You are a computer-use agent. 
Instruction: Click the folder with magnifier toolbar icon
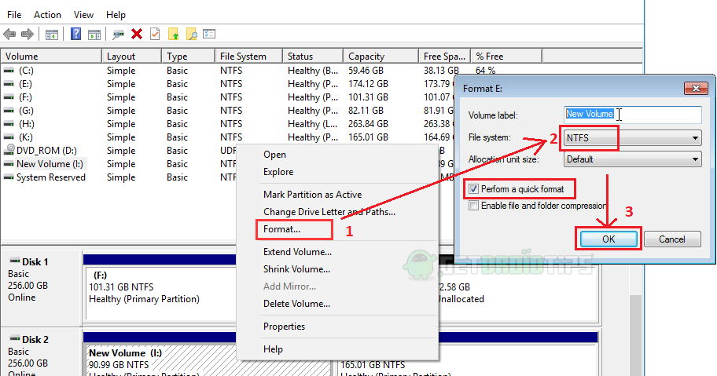click(x=192, y=34)
